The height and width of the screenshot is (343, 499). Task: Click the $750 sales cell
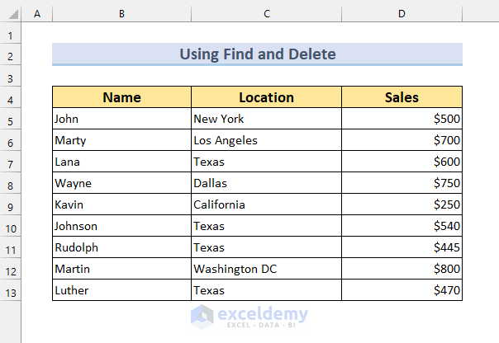402,183
